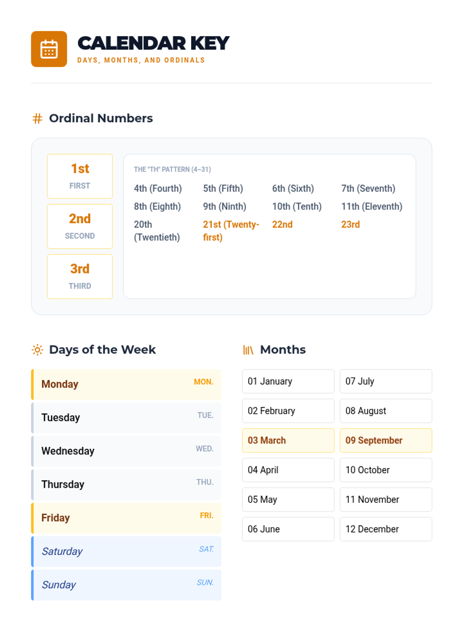Select the 1st FIRST ordinal card

click(x=80, y=176)
